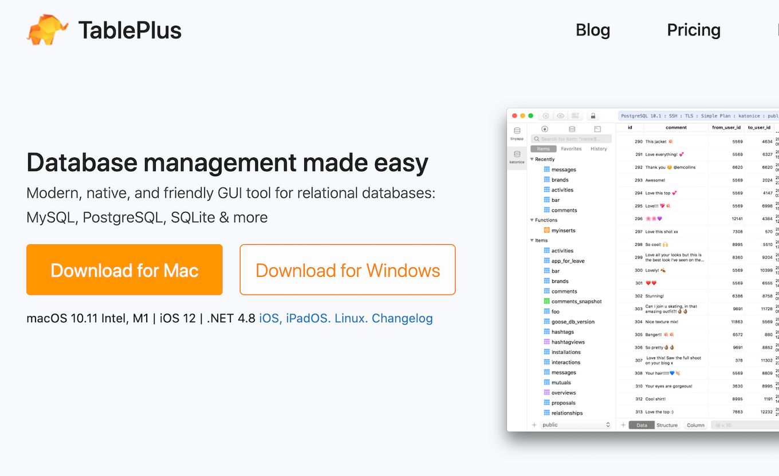Image resolution: width=779 pixels, height=476 pixels.
Task: Open the database icon above the search field
Action: coord(572,129)
